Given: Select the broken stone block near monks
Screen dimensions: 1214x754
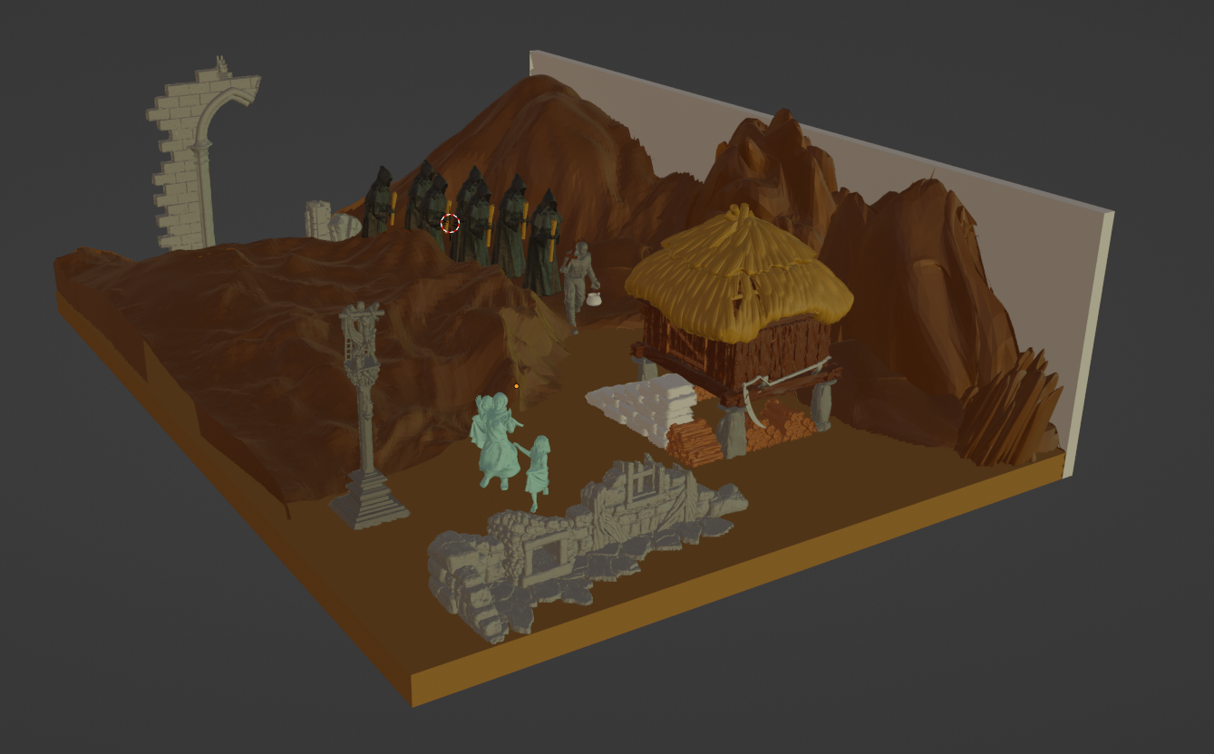Looking at the screenshot, I should [319, 219].
